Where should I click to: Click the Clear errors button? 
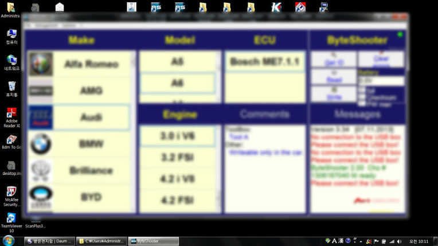pos(381,59)
